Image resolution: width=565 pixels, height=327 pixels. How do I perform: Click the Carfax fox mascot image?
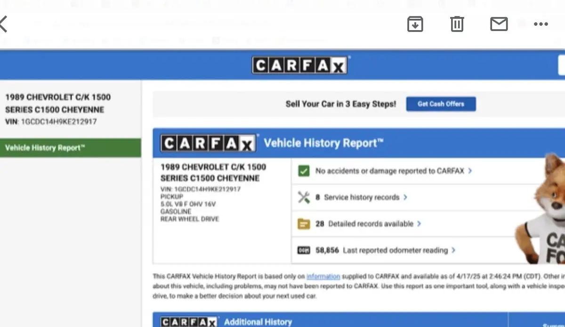click(544, 212)
